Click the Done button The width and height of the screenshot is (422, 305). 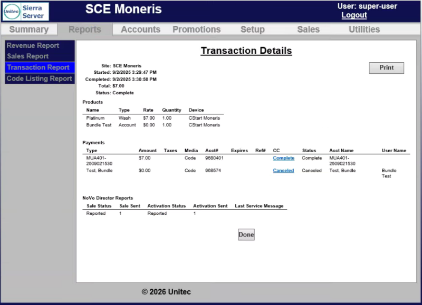coord(246,234)
